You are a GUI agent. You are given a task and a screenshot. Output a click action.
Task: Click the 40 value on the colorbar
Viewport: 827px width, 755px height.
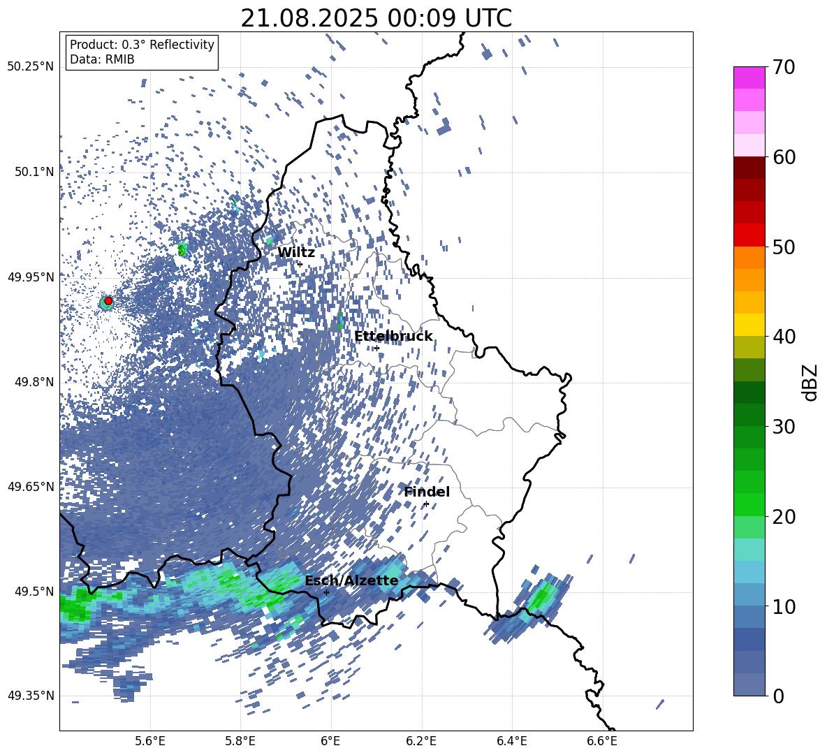click(x=784, y=337)
